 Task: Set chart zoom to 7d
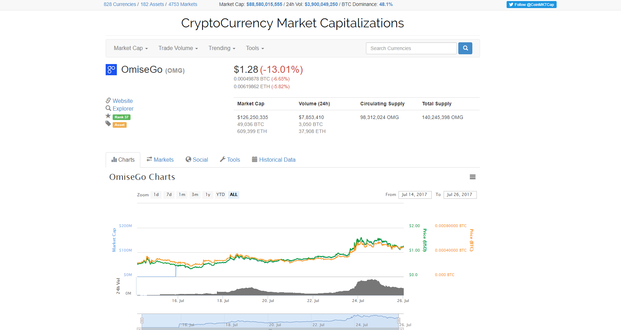pyautogui.click(x=169, y=195)
